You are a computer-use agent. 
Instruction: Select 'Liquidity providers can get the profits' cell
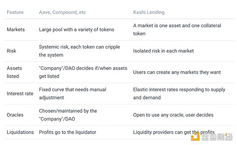click(174, 132)
